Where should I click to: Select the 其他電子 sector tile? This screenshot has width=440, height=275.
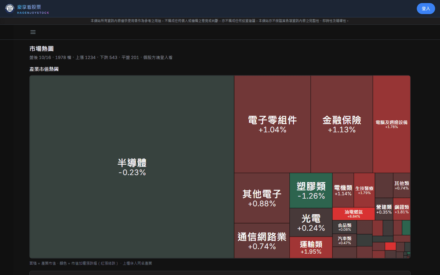coord(262,198)
